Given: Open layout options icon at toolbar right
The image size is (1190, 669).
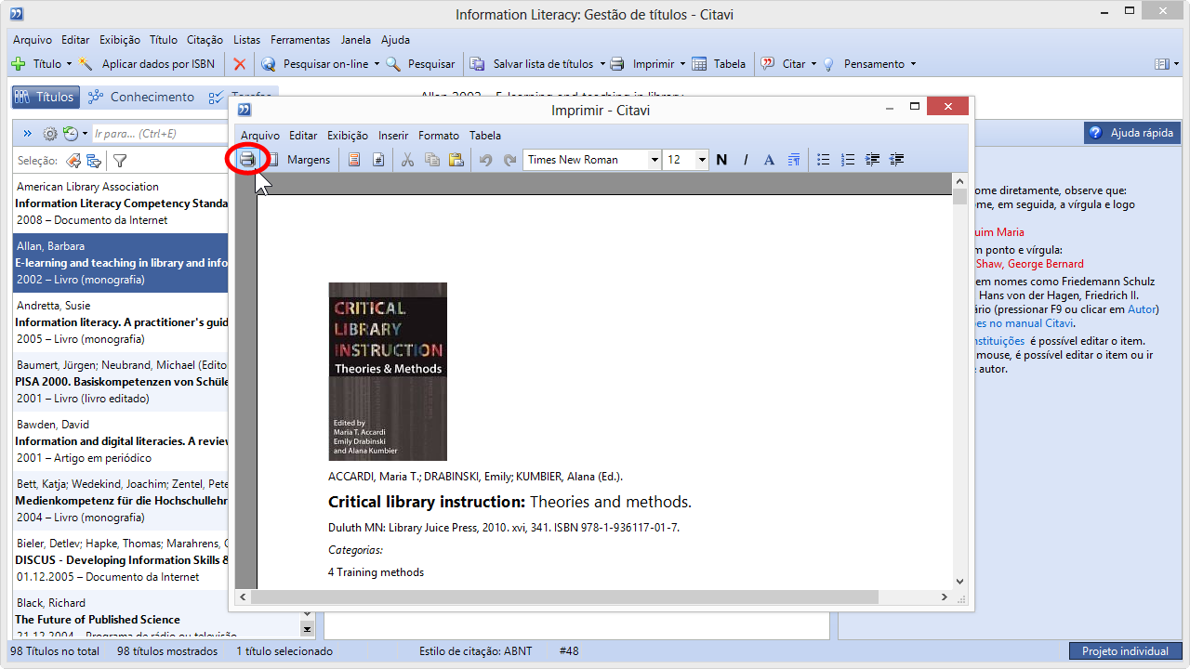Looking at the screenshot, I should click(1162, 64).
